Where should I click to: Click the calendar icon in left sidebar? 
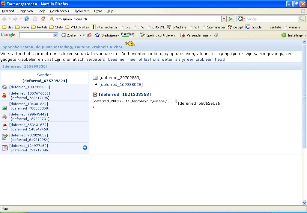[x=5, y=147]
